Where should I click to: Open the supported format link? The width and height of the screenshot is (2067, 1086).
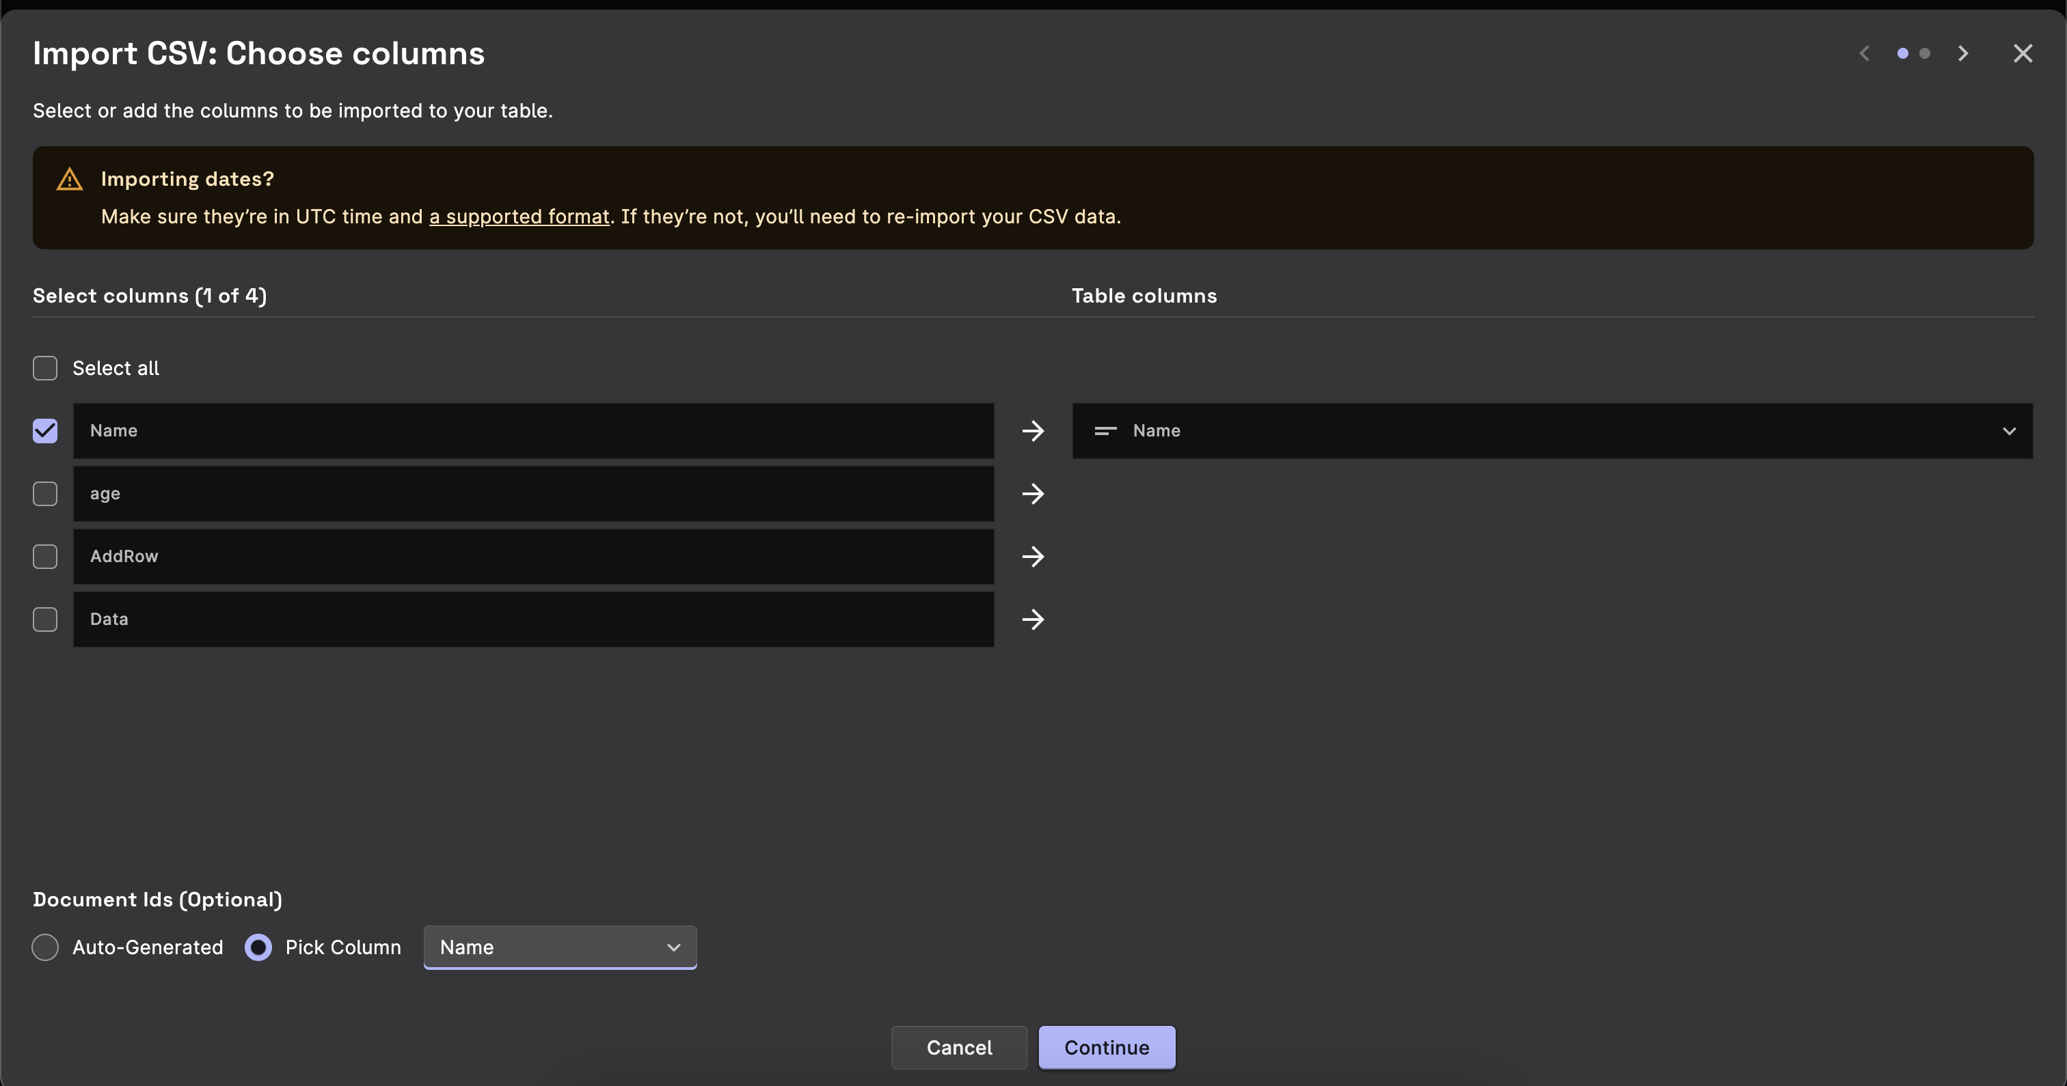519,217
